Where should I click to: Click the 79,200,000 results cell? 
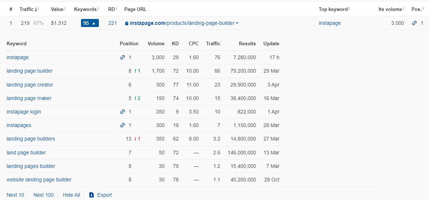coord(243,71)
